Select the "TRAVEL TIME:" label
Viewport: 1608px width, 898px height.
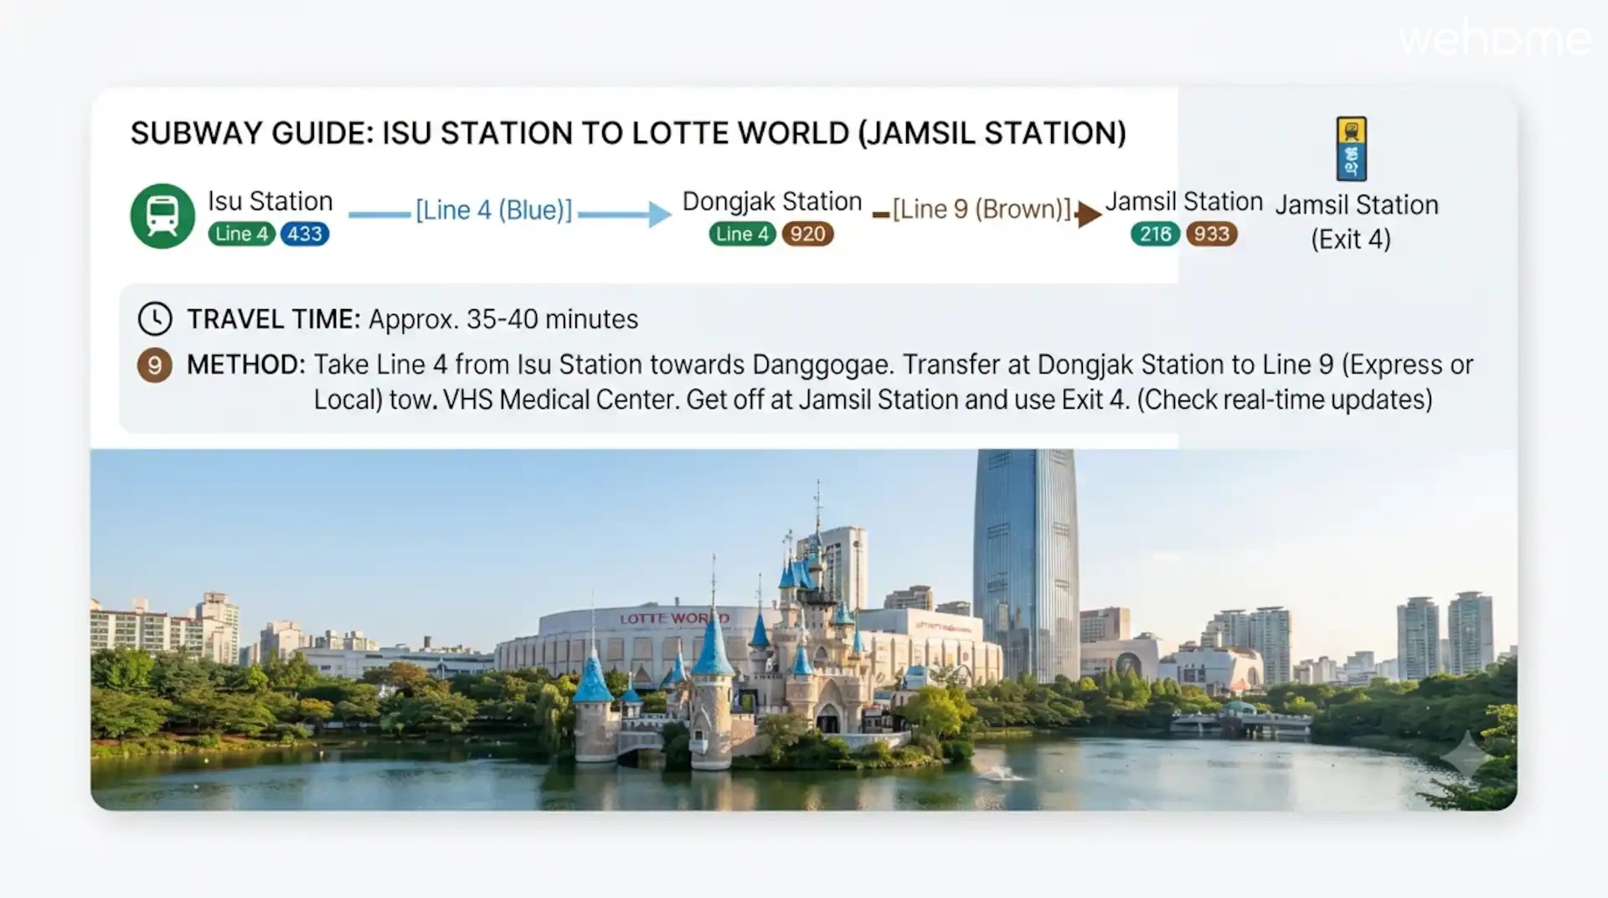point(274,319)
